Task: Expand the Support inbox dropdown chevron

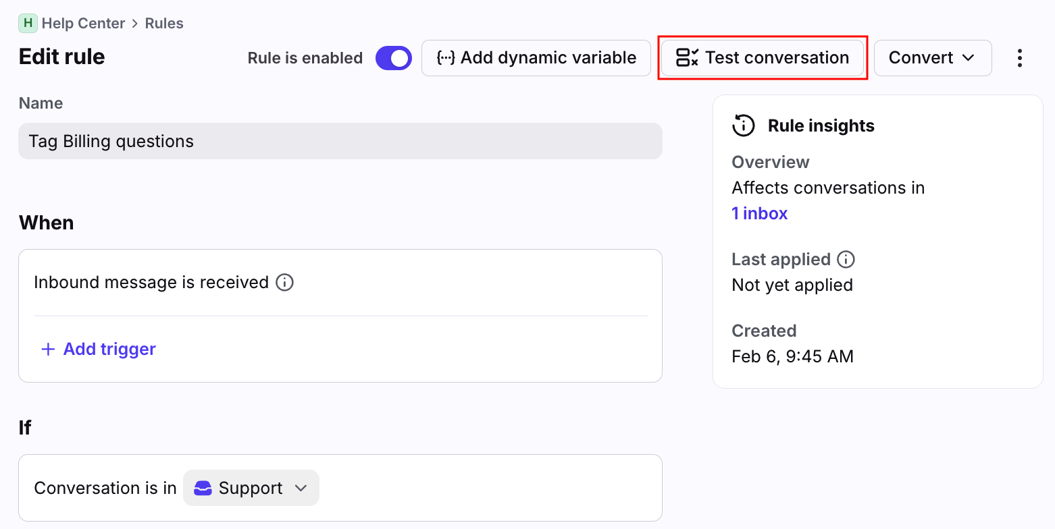Action: tap(301, 488)
